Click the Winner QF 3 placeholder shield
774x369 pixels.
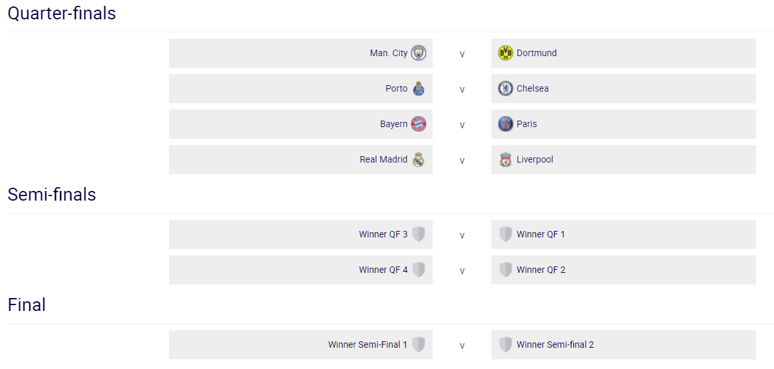[x=419, y=234]
